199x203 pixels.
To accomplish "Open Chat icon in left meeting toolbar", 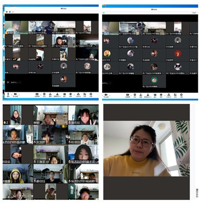I will click(x=64, y=95).
